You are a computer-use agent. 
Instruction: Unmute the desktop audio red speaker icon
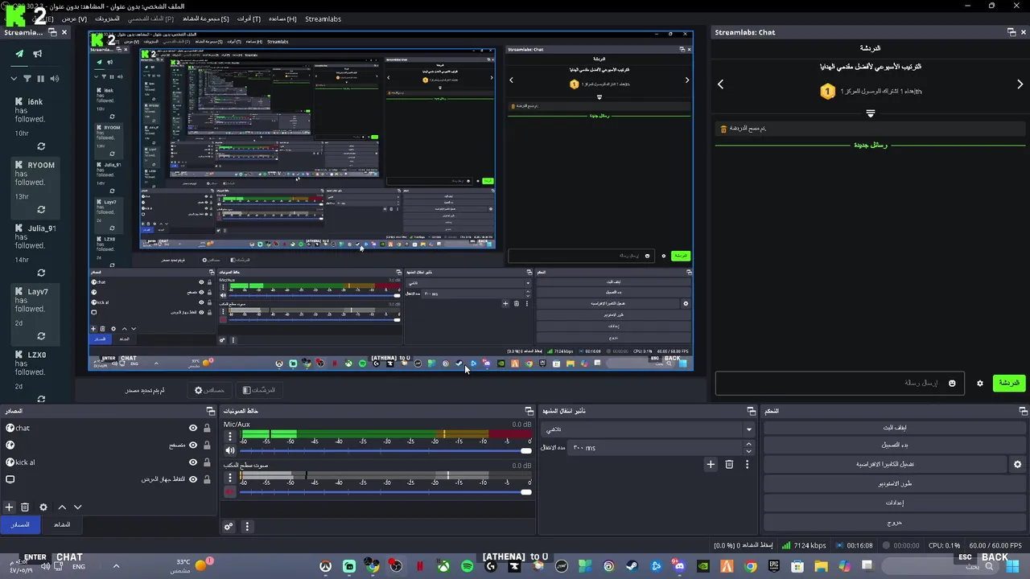pos(230,491)
